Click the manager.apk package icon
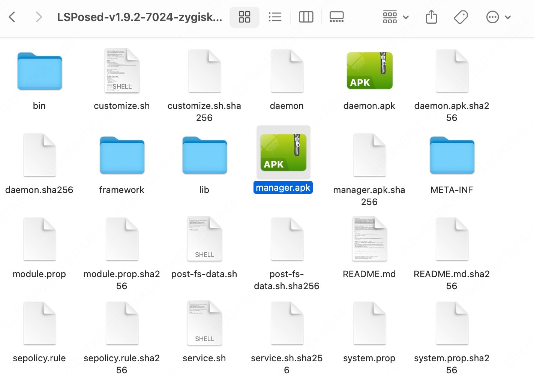 point(283,152)
